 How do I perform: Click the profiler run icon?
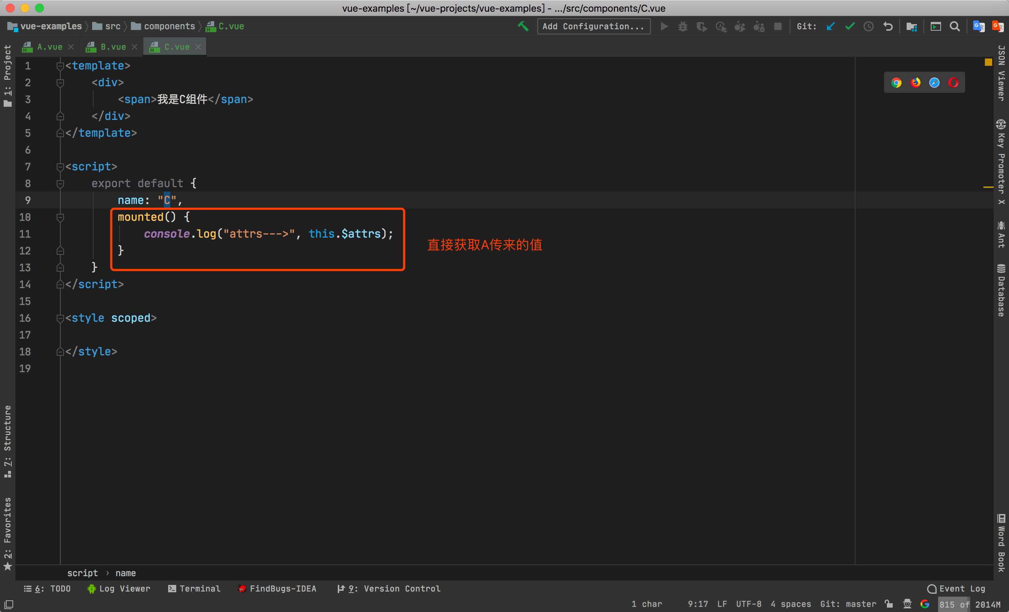pos(721,27)
